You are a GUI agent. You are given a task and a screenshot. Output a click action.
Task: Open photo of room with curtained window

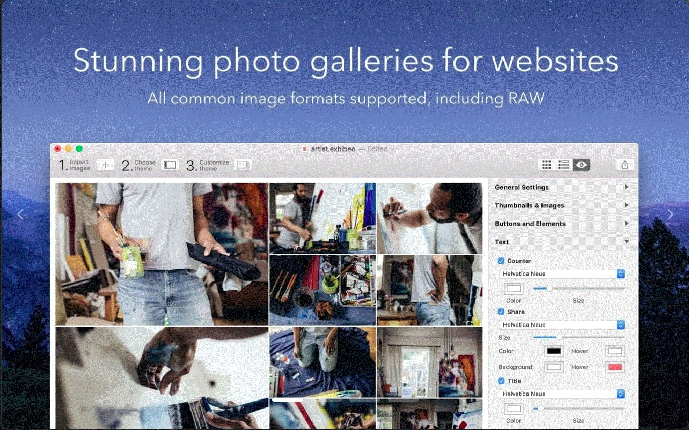click(x=429, y=362)
